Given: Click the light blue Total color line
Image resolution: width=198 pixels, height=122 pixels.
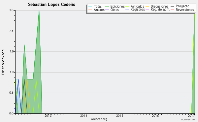Looking at the screenshot, I should click(90, 6).
